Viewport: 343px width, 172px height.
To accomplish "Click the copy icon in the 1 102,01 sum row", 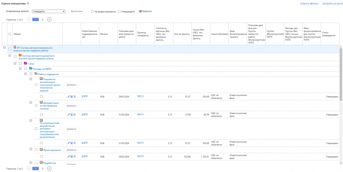I will click(72, 156).
